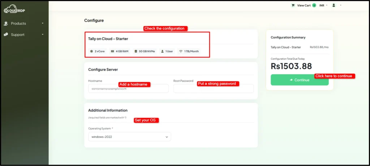Click the 1 TB/Month bandwidth icon

click(181, 51)
